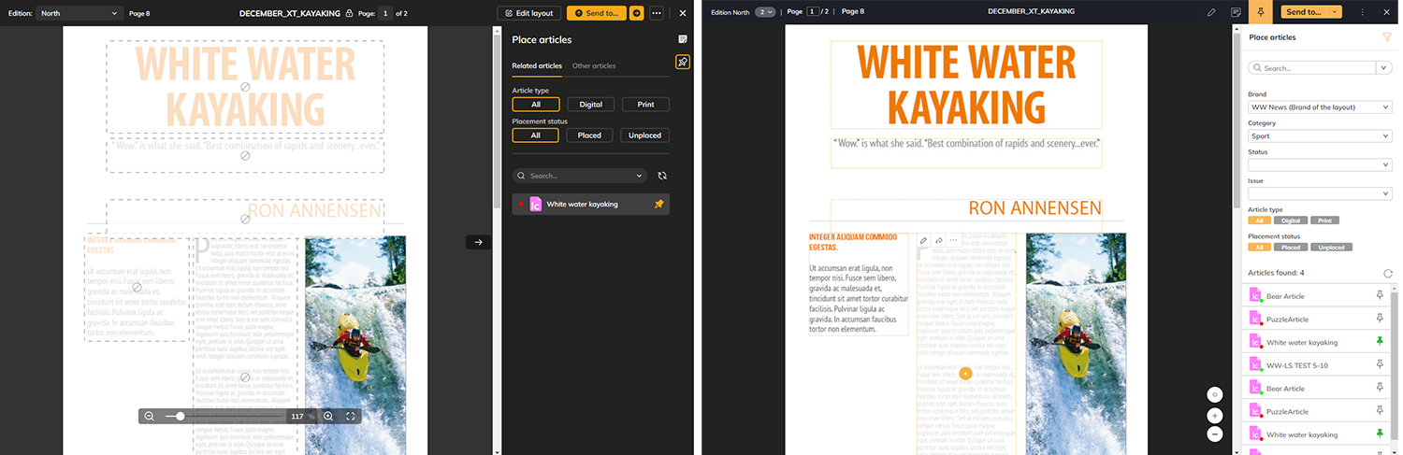Viewport: 1403px width, 455px height.
Task: Click the pencil edit icon in light window header
Action: 1211,12
